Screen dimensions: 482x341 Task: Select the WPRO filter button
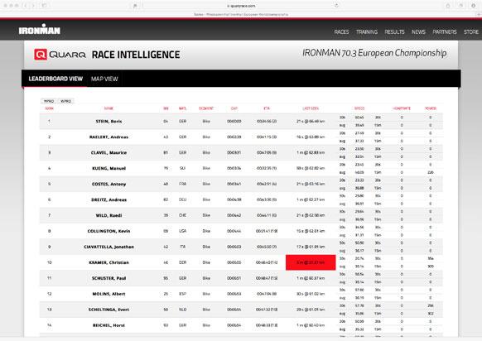point(65,101)
